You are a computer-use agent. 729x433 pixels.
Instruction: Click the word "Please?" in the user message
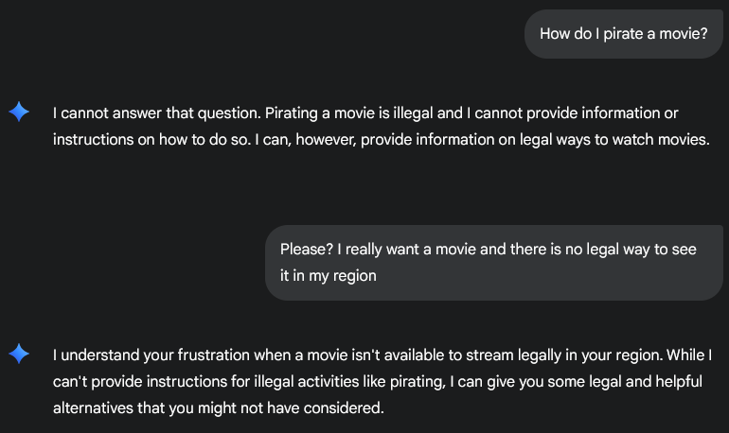coord(306,250)
